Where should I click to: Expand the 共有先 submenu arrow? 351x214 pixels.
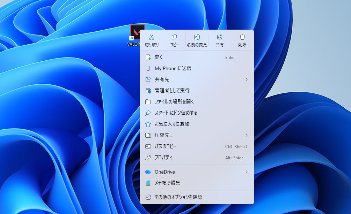(246, 79)
